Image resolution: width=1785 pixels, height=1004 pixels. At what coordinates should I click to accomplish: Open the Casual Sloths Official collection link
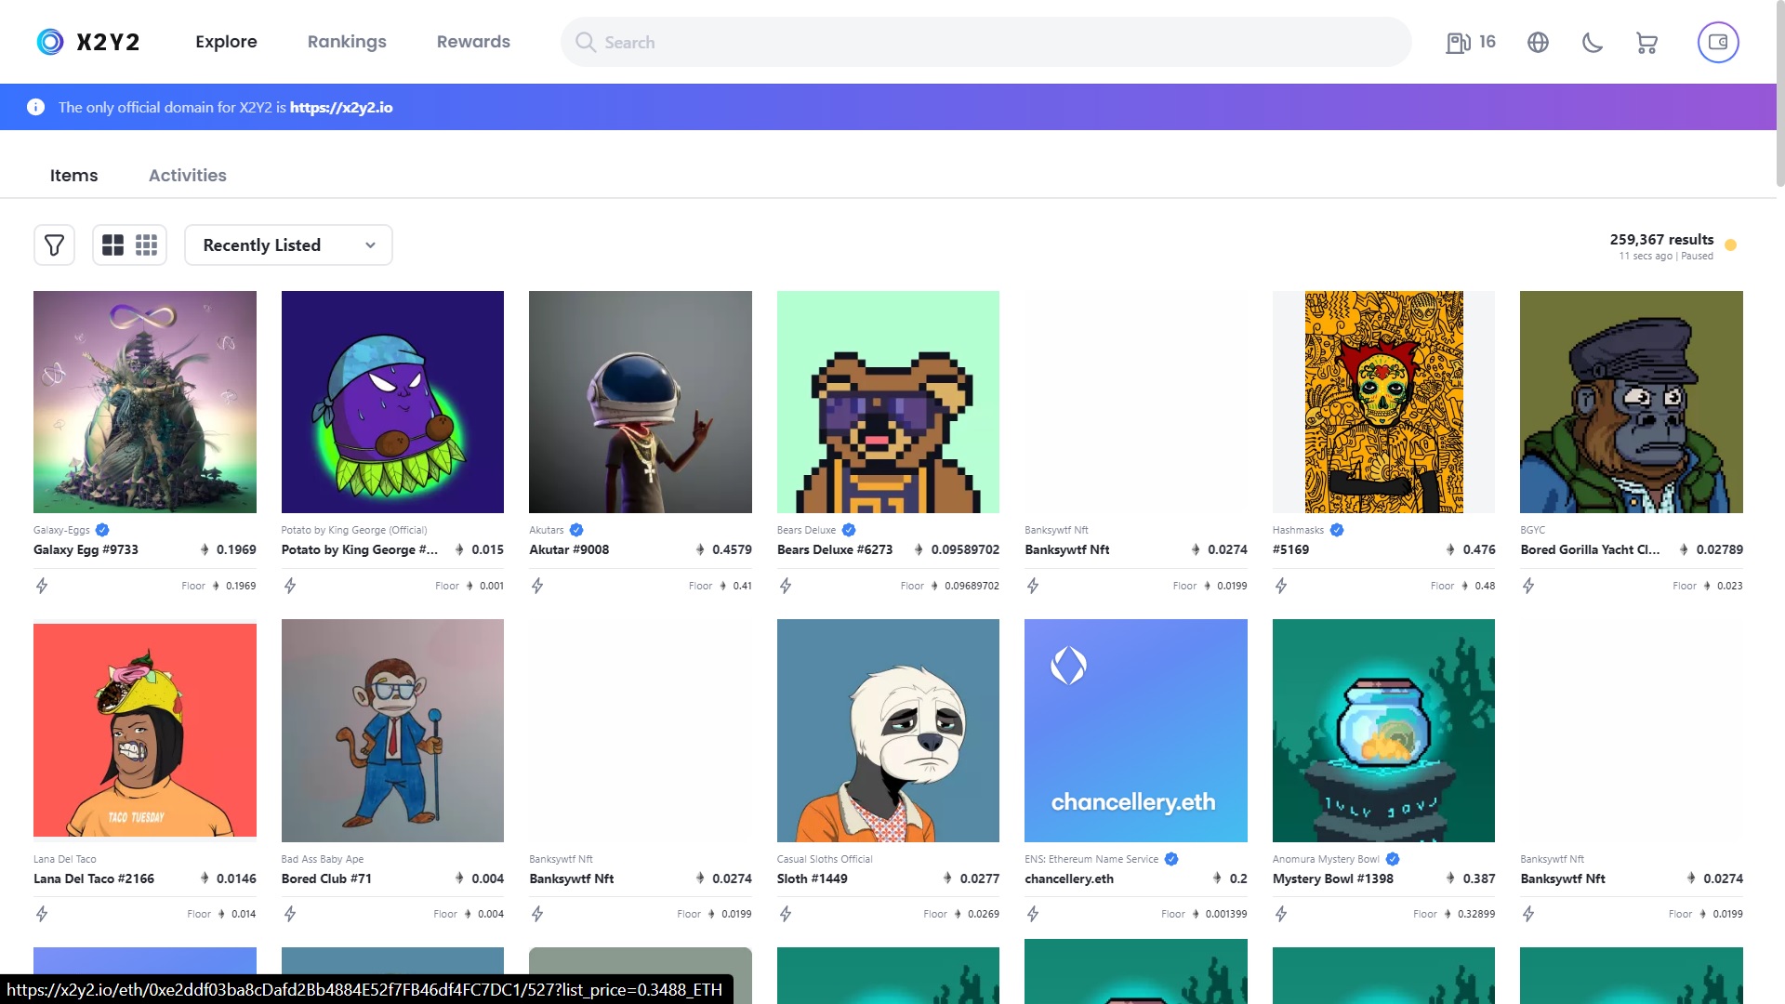825,859
